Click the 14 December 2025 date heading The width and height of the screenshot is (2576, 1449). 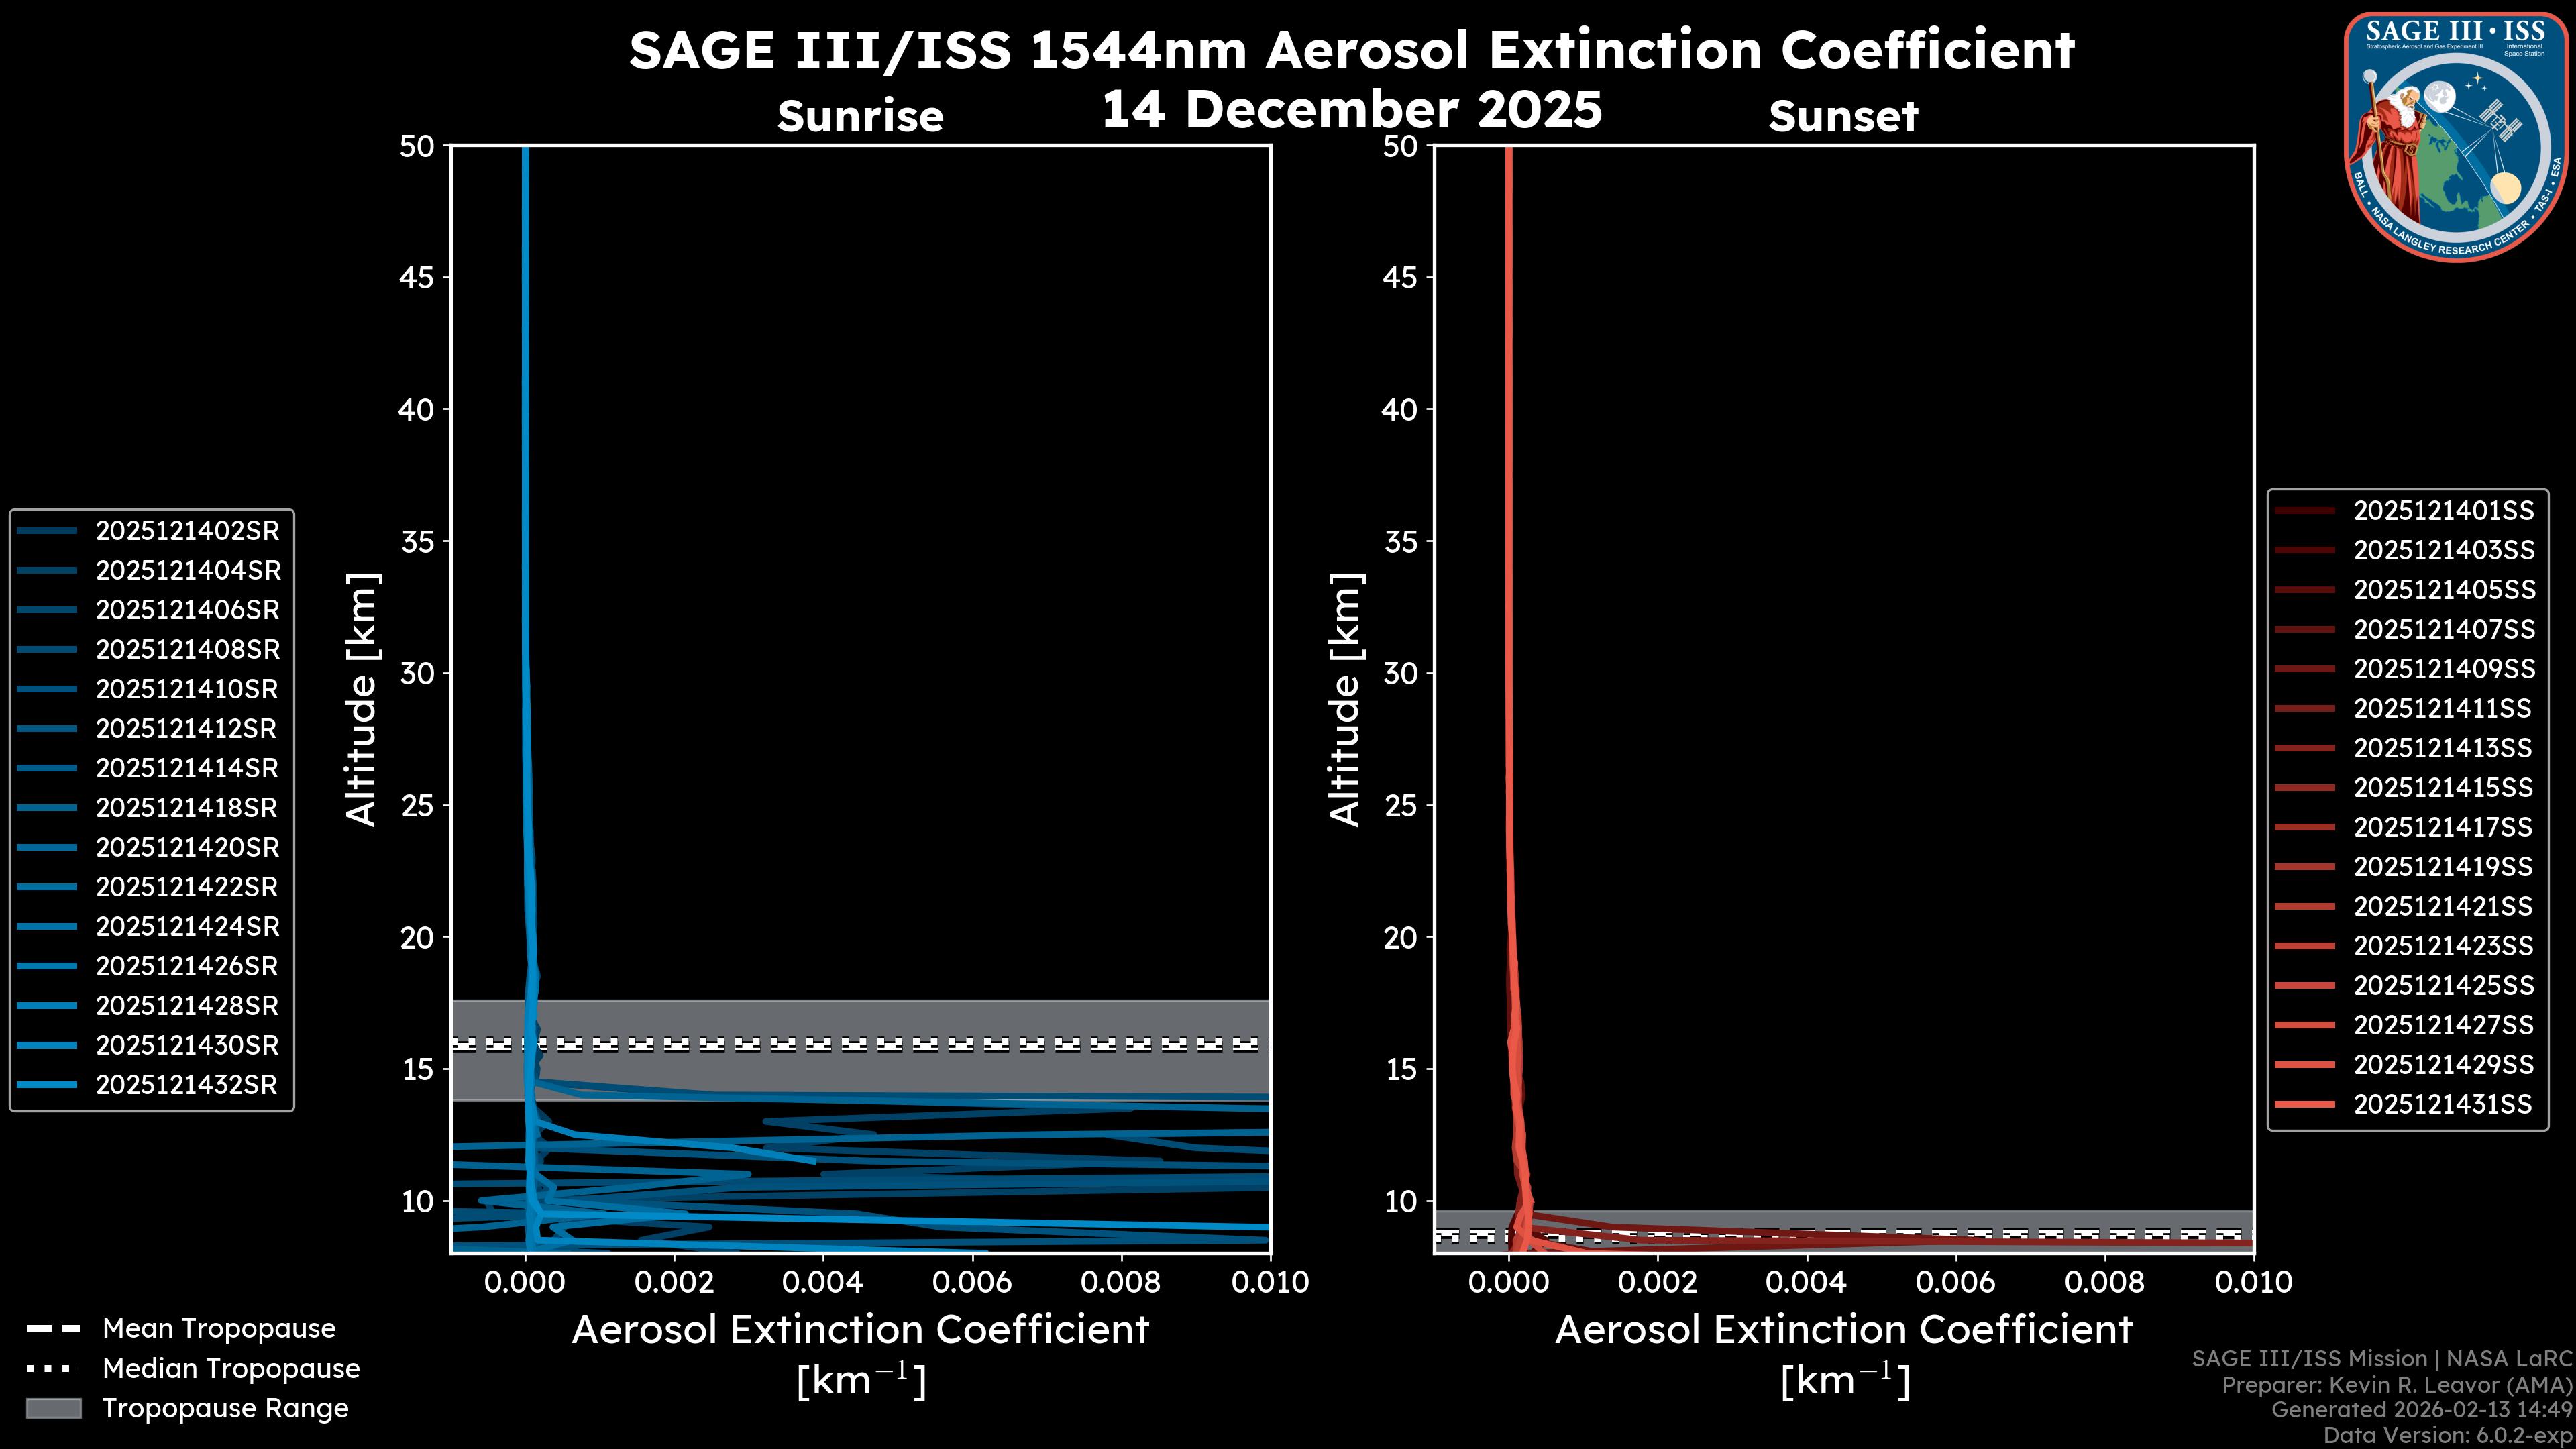pyautogui.click(x=1351, y=109)
